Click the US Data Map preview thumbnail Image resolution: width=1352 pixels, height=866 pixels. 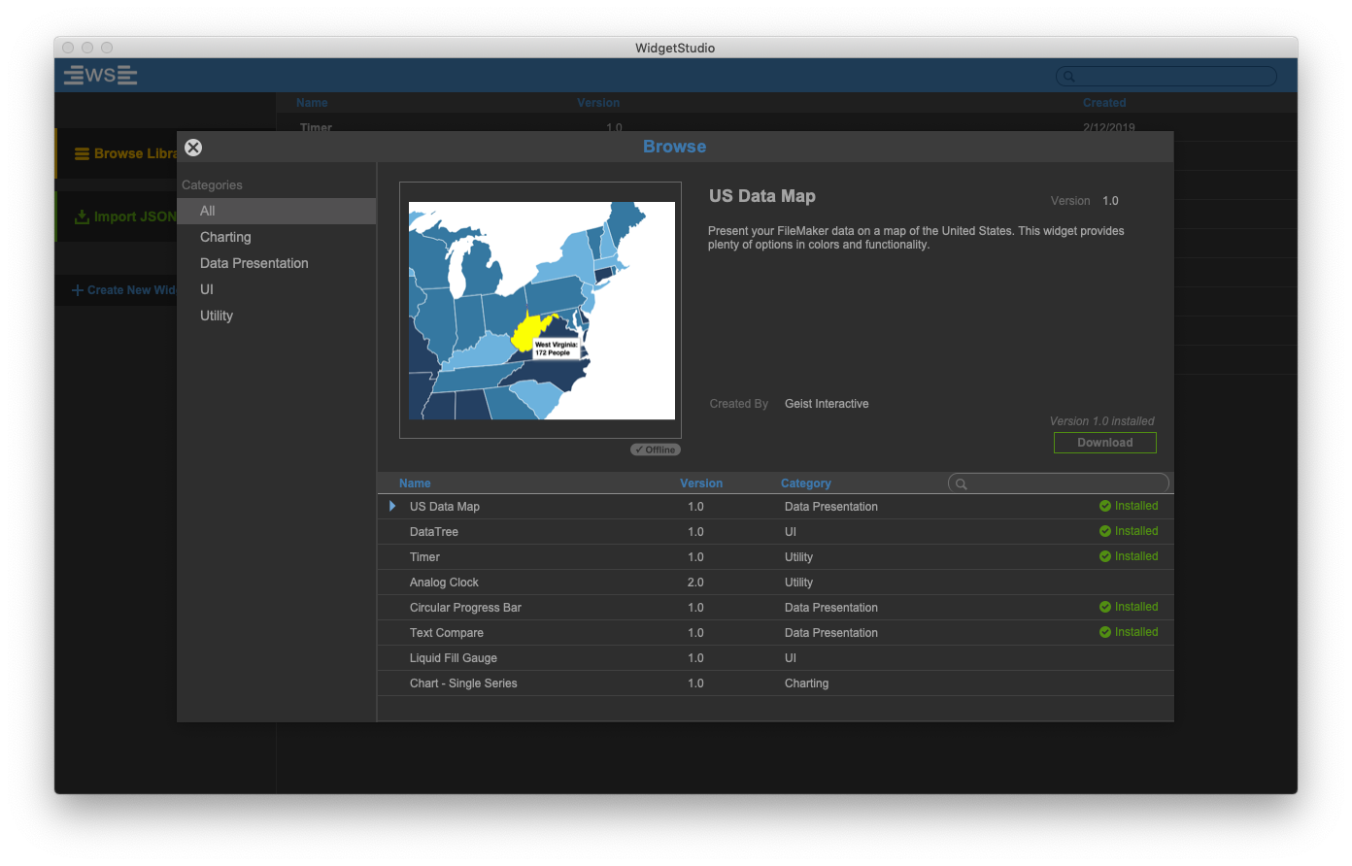pyautogui.click(x=541, y=311)
